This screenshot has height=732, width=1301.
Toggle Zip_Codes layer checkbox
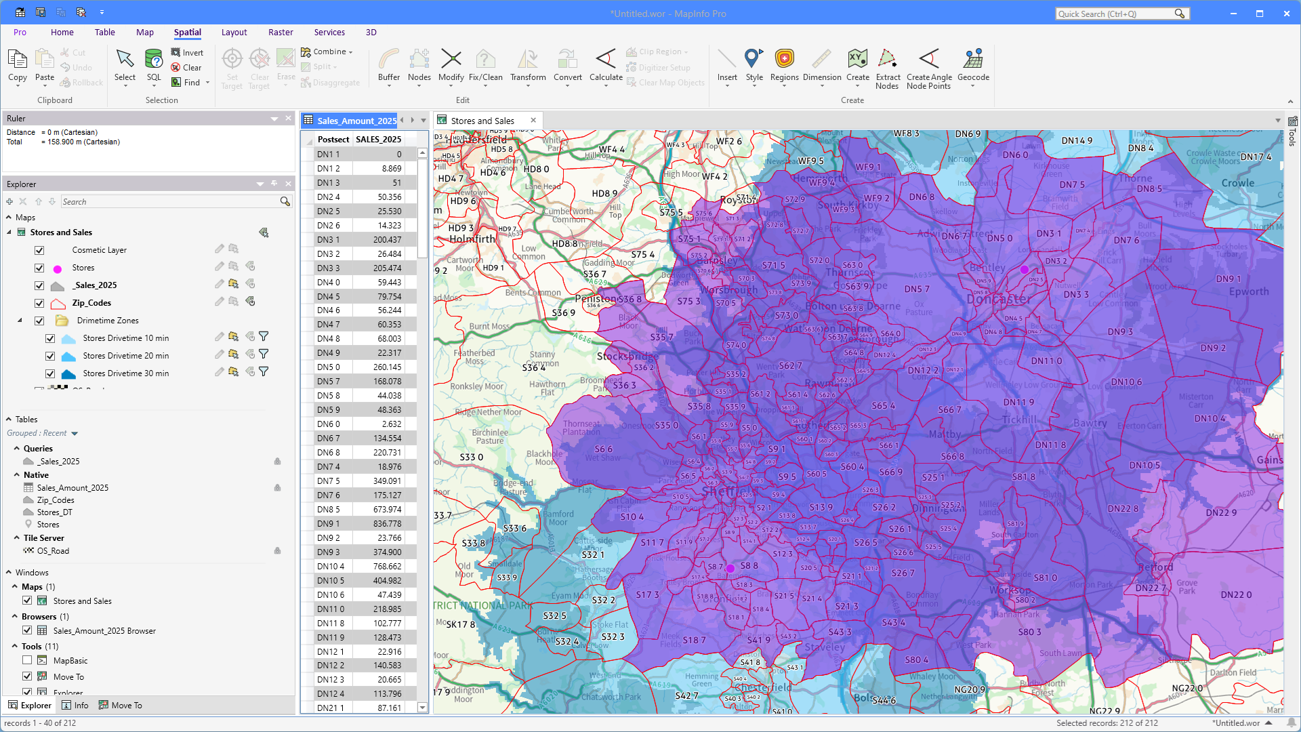pos(39,303)
